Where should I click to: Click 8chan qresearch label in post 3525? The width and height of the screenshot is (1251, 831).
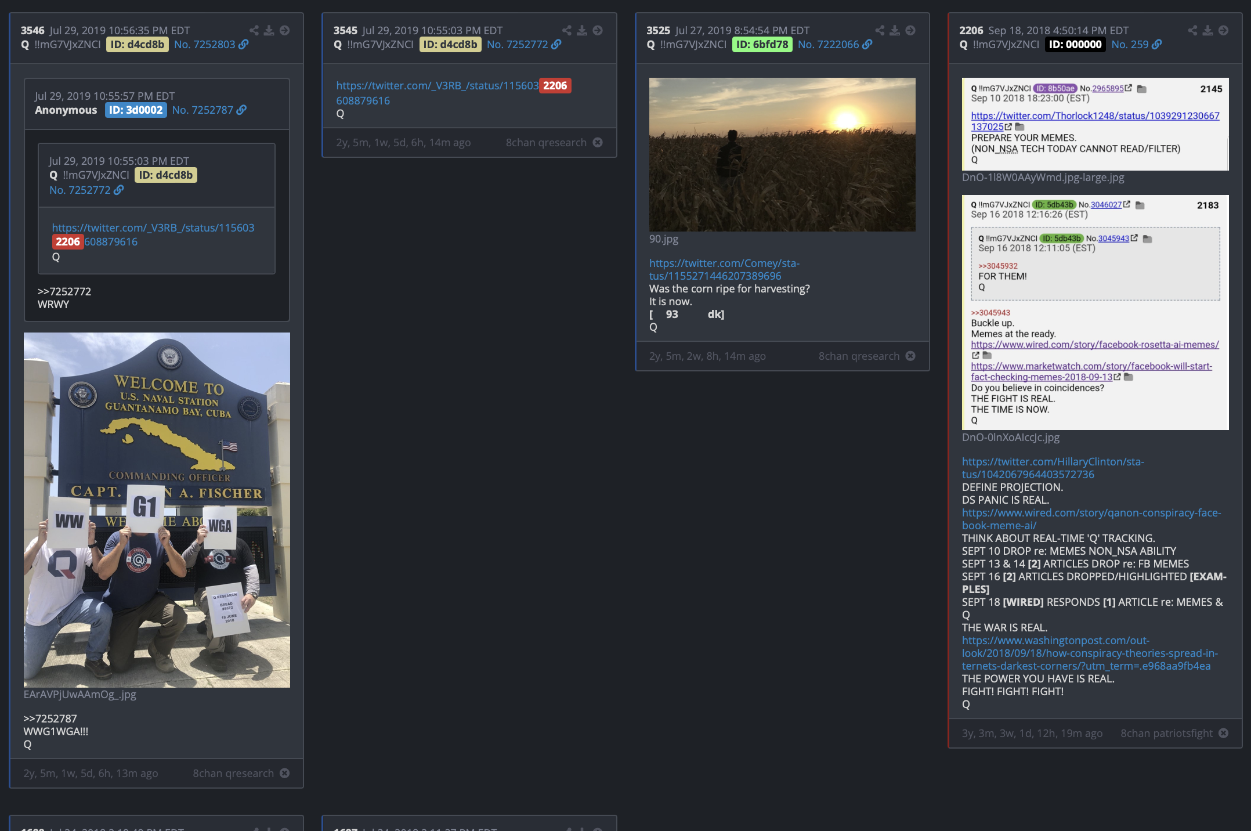pos(859,356)
